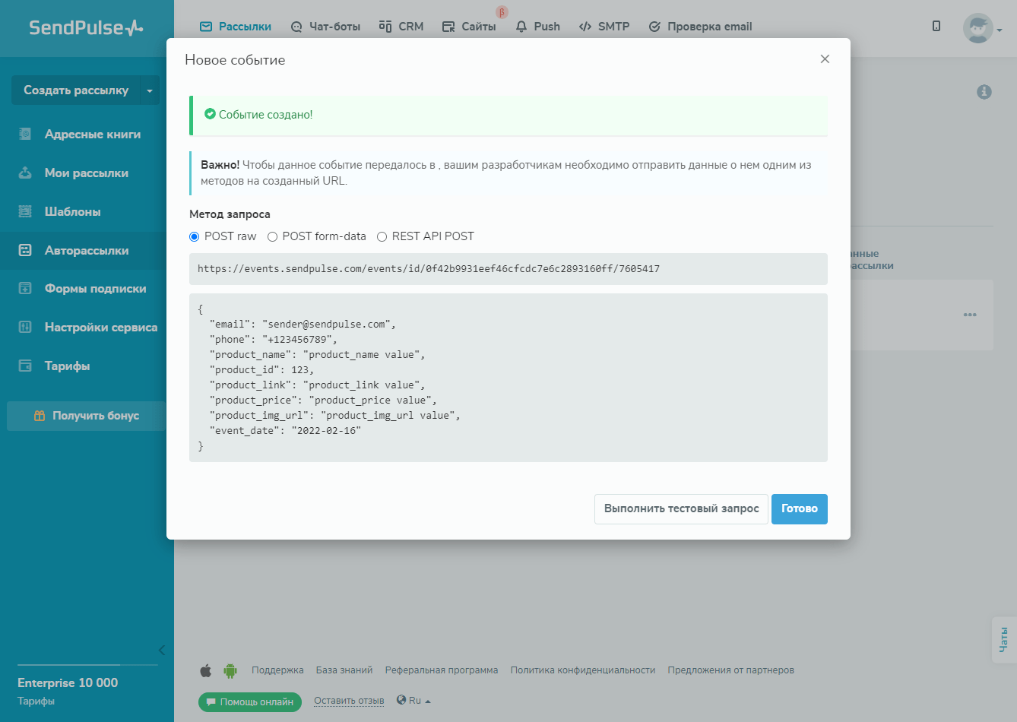This screenshot has height=722, width=1017.
Task: Click the Android app icon in footer
Action: (230, 670)
